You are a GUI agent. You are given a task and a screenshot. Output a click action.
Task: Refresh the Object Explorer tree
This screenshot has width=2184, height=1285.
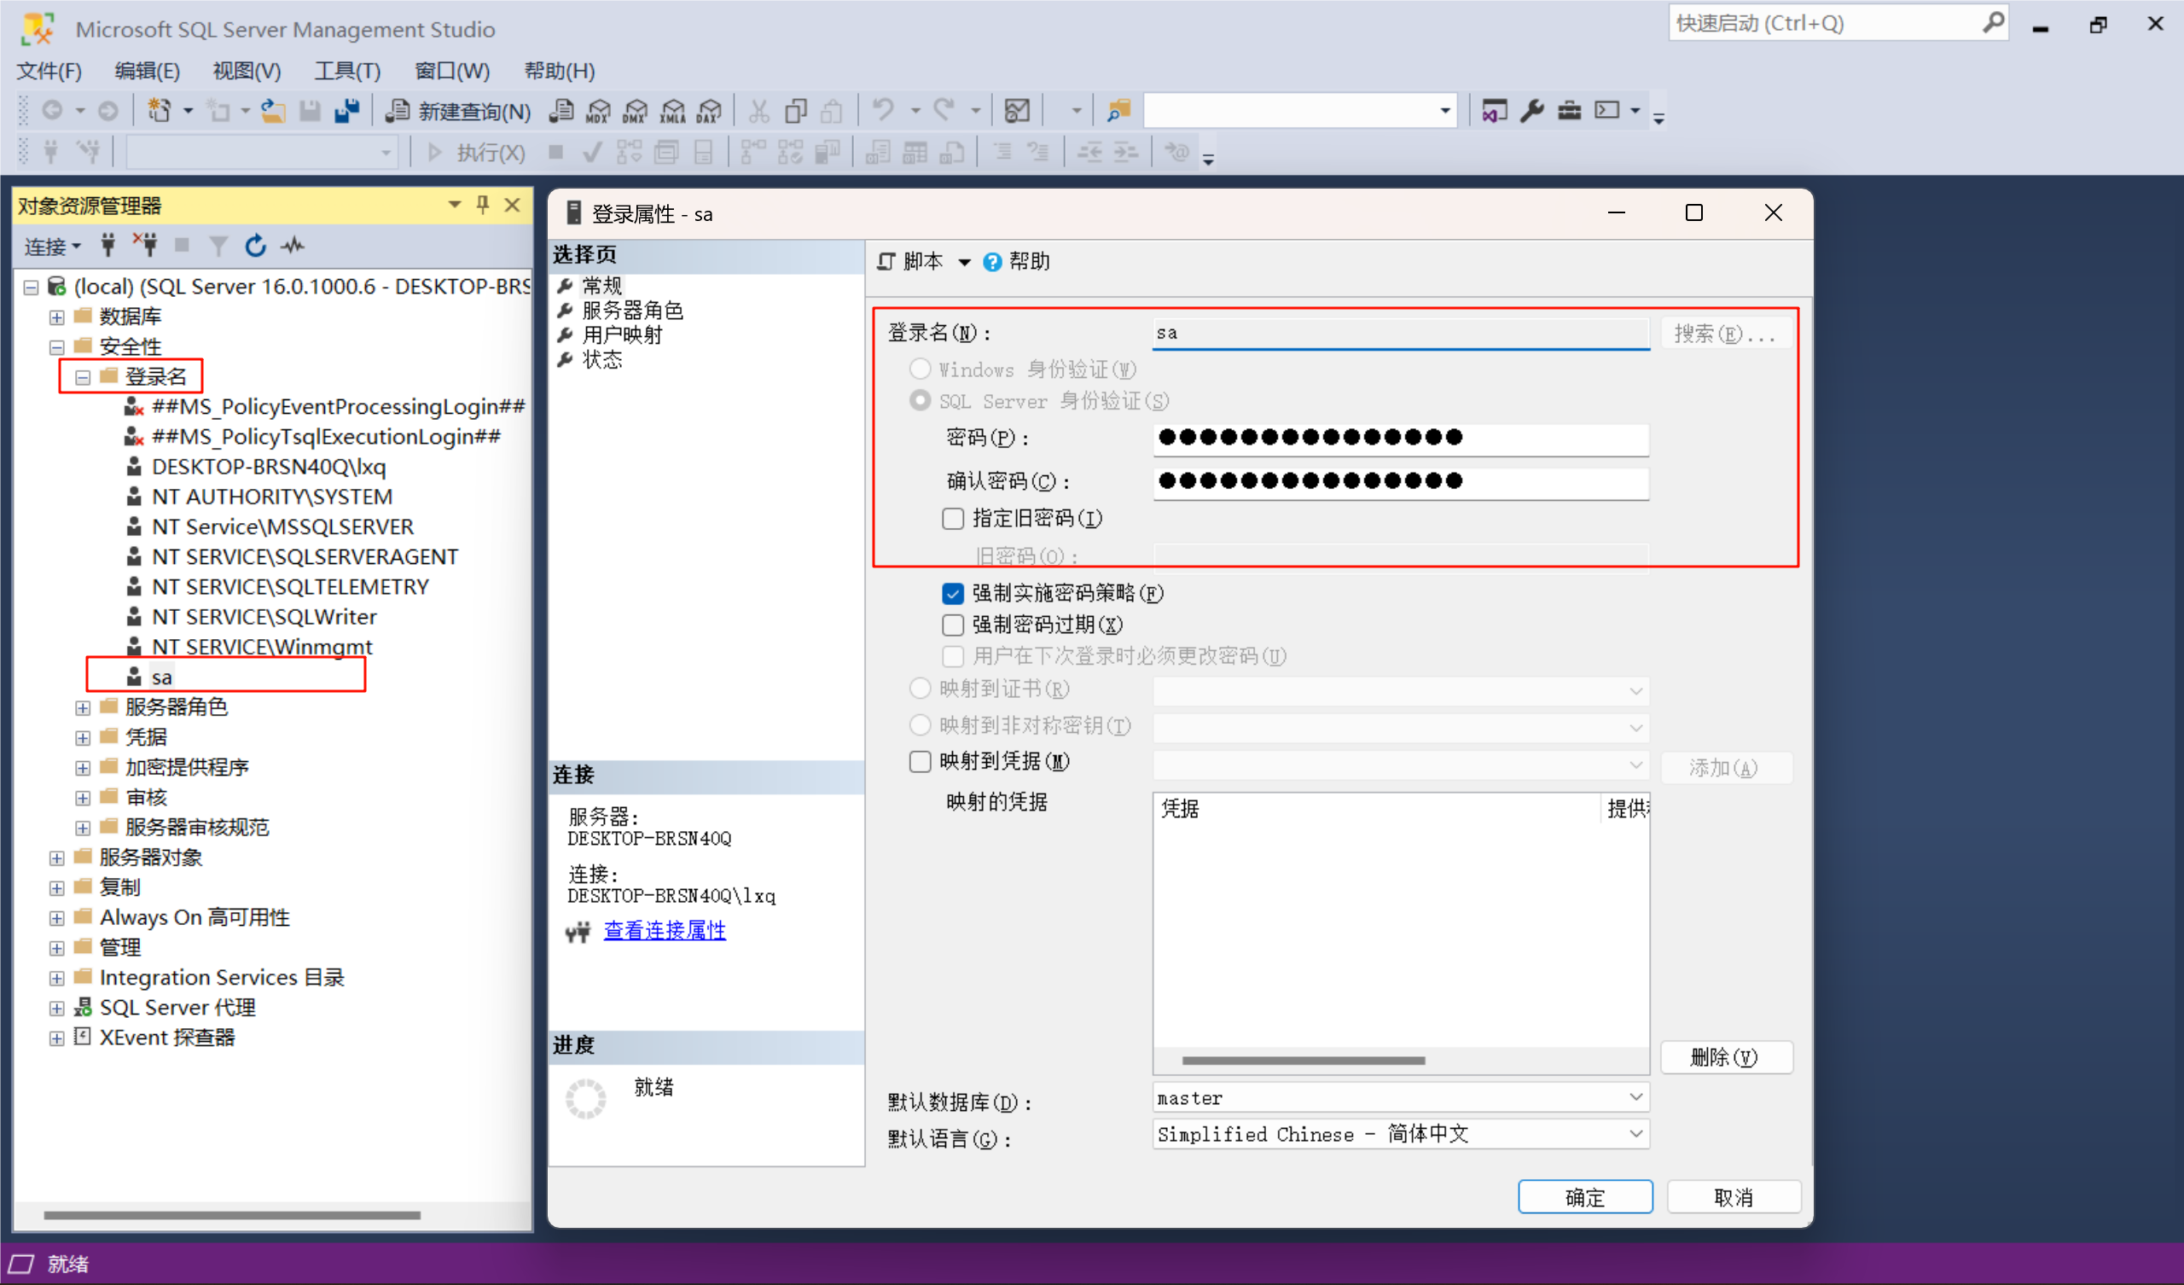(x=255, y=247)
